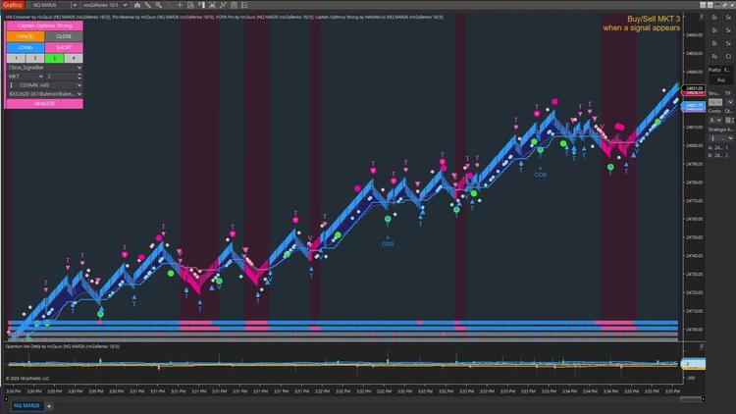Open the MKT order type dropdown
This screenshot has height=414, width=736.
click(26, 77)
